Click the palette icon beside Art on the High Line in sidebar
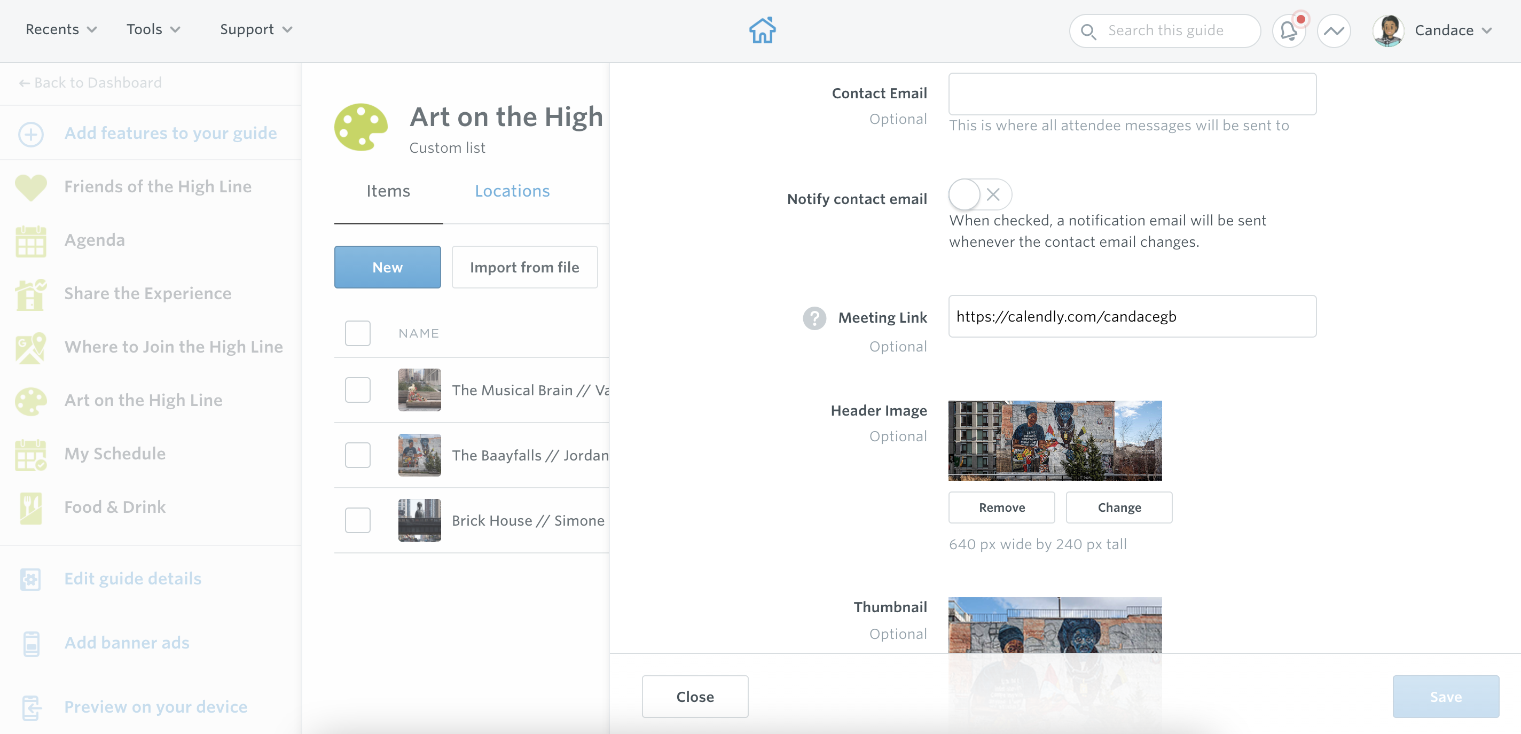Image resolution: width=1521 pixels, height=734 pixels. pos(30,401)
